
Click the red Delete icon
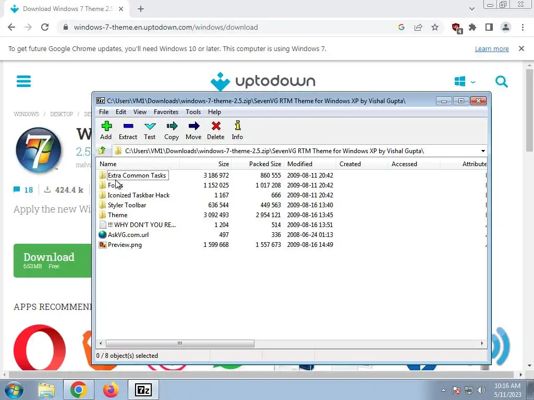click(x=215, y=130)
